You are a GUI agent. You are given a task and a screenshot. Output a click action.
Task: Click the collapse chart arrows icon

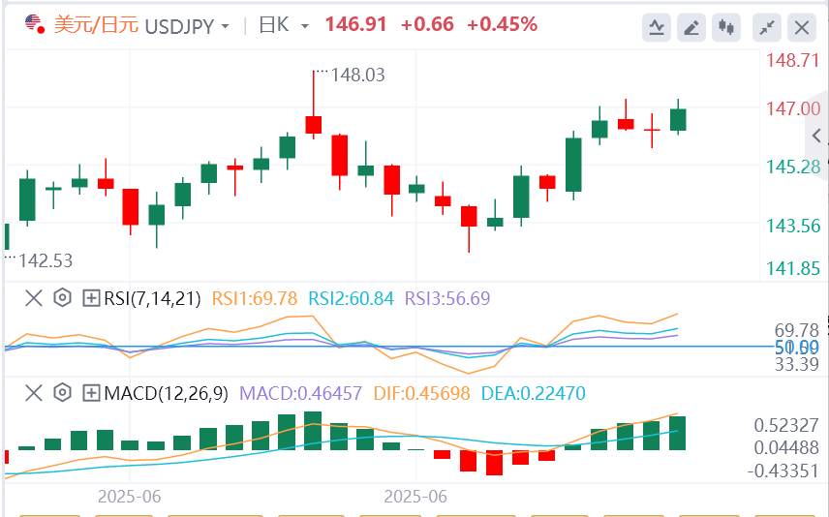(x=767, y=27)
